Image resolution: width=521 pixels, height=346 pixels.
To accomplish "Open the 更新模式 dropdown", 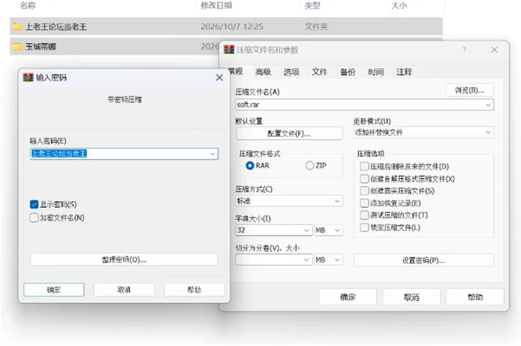I will click(423, 133).
